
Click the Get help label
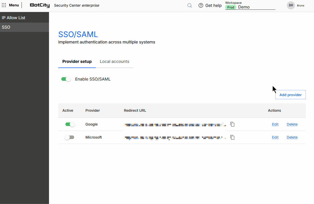click(x=213, y=5)
